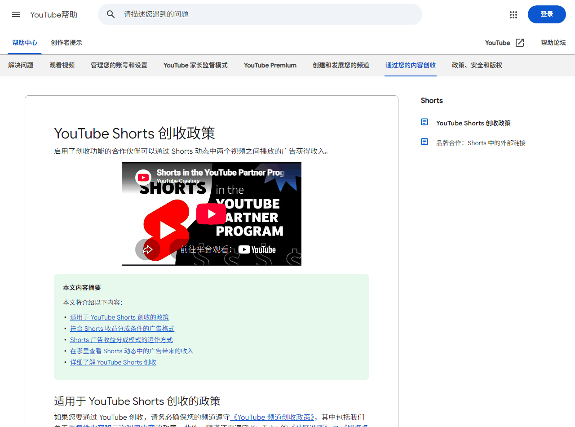Open 符合 Shorts 收益分成条件的广告格式 link
Viewport: 575px width, 427px height.
[122, 329]
